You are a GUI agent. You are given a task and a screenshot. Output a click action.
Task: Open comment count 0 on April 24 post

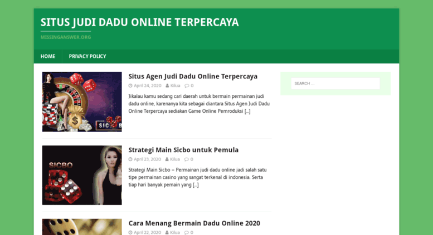coord(192,86)
